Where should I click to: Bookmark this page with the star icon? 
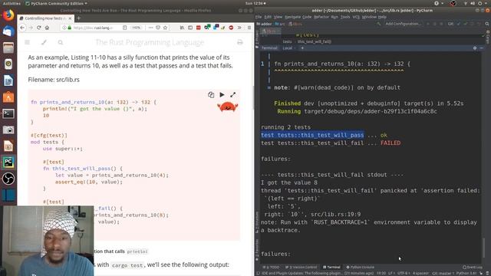pos(165,28)
